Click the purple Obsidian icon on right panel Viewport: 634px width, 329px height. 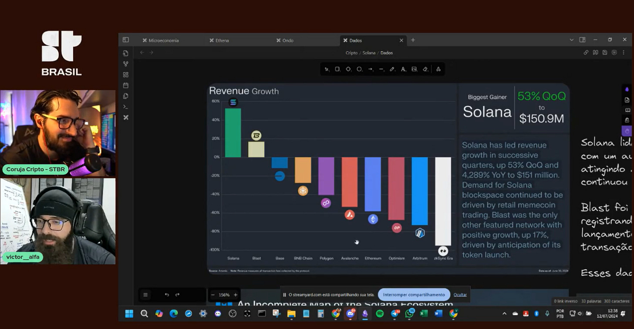(x=627, y=89)
